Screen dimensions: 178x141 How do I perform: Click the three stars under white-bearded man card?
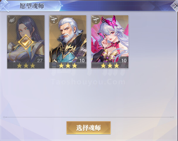[68, 66]
